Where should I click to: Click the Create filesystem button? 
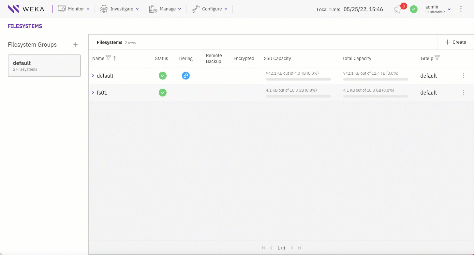(x=455, y=42)
